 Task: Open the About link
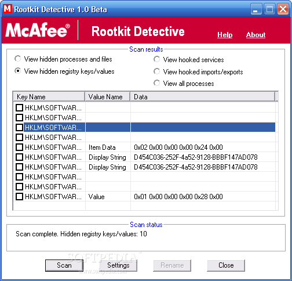coord(256,35)
